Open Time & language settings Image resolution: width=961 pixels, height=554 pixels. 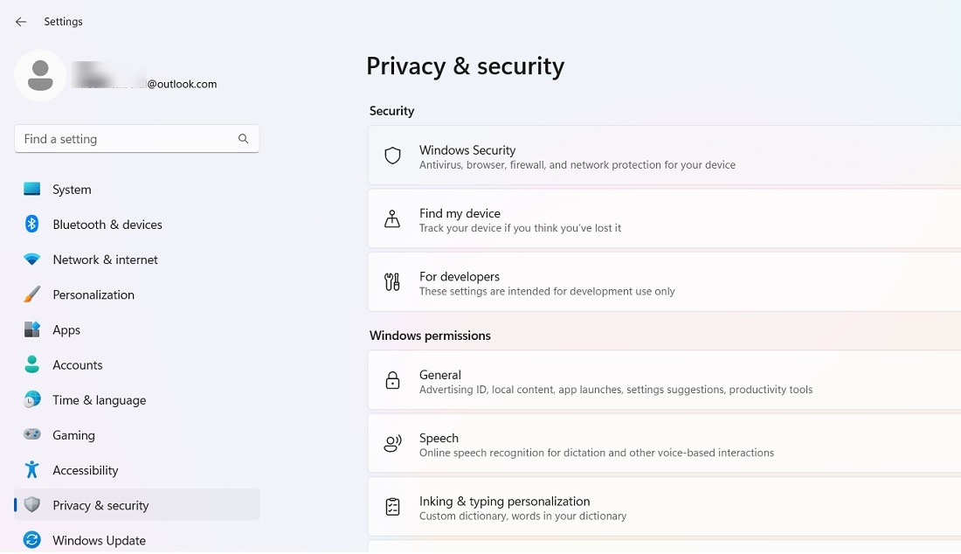coord(99,399)
